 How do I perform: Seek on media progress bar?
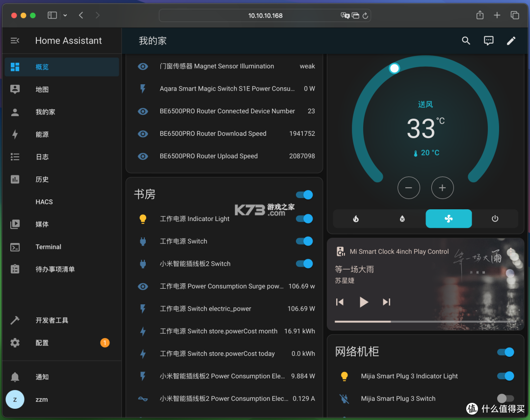pos(425,321)
